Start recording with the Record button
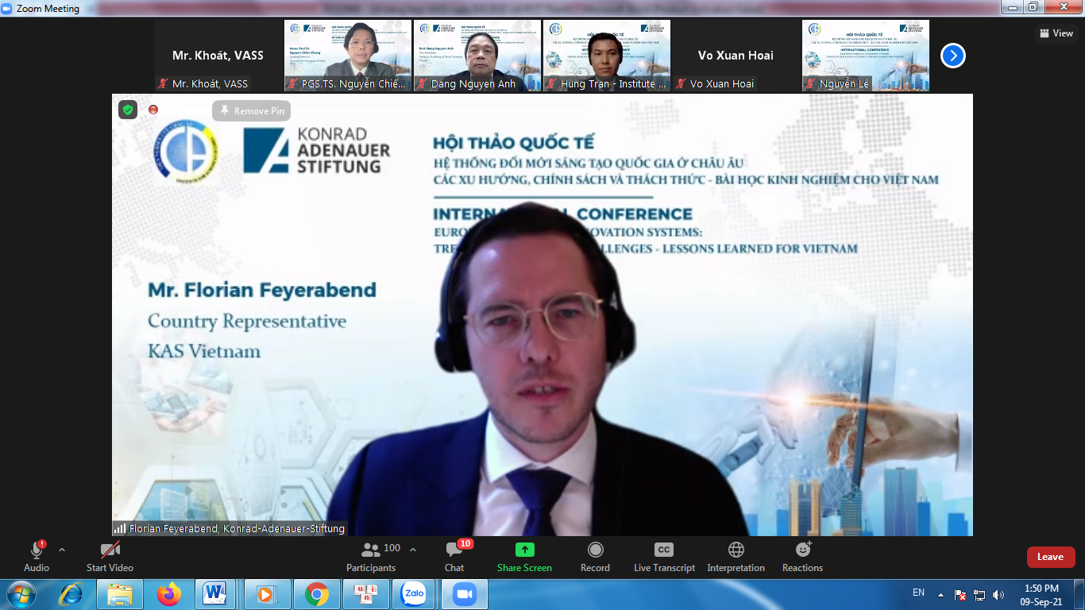Viewport: 1085px width, 610px height. pyautogui.click(x=595, y=556)
